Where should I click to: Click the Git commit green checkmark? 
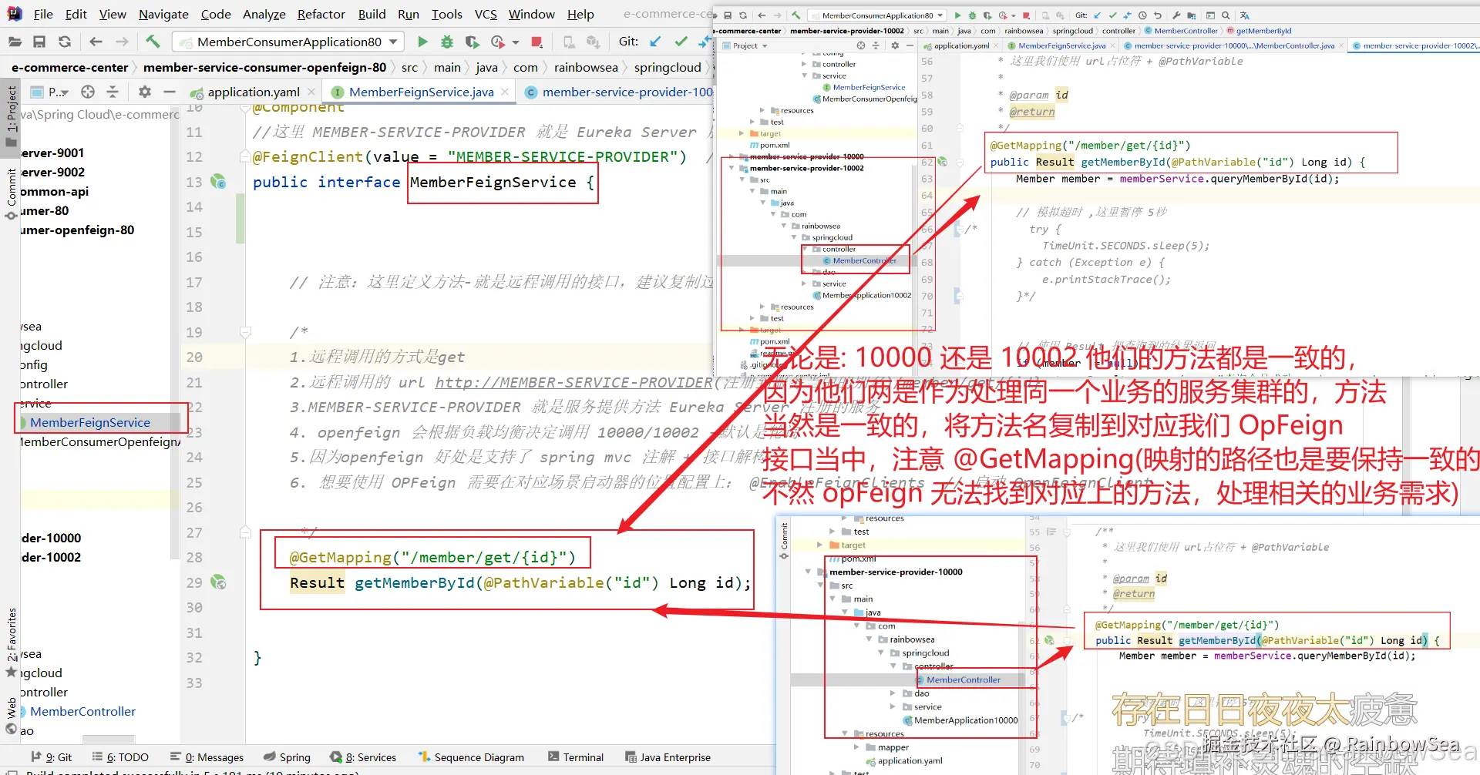pyautogui.click(x=681, y=42)
